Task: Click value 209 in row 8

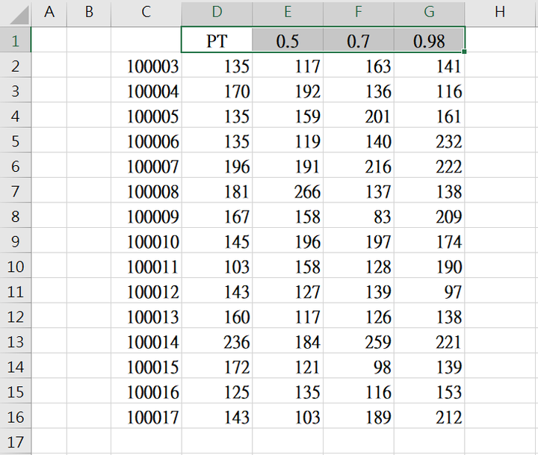Action: click(x=429, y=215)
